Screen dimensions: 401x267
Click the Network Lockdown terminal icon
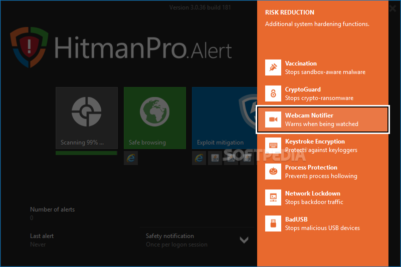click(x=273, y=197)
